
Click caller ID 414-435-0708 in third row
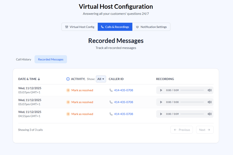pos(123,114)
